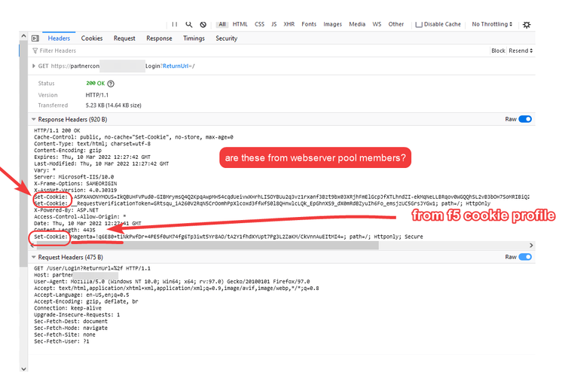Filter requests by Media
Screen dimensions: 565x385
pyautogui.click(x=357, y=24)
